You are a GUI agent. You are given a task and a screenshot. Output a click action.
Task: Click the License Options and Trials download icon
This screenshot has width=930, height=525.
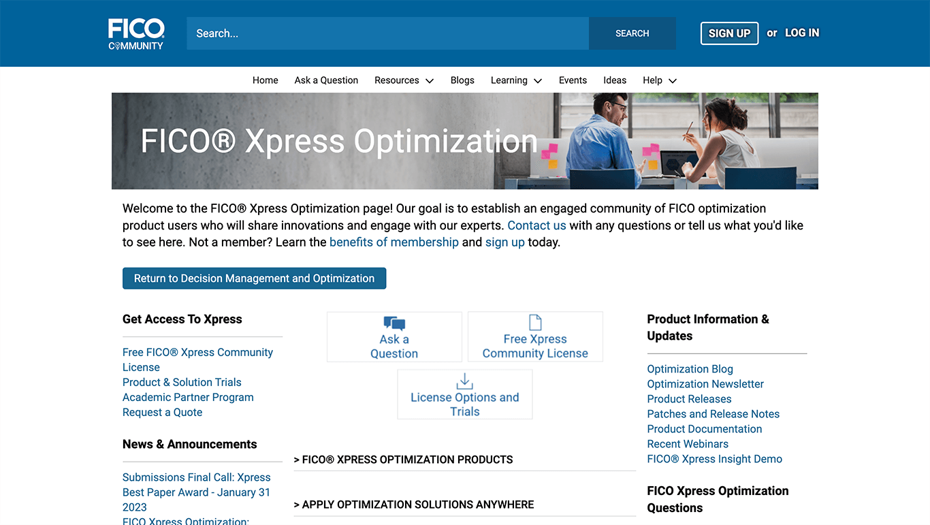pos(465,381)
